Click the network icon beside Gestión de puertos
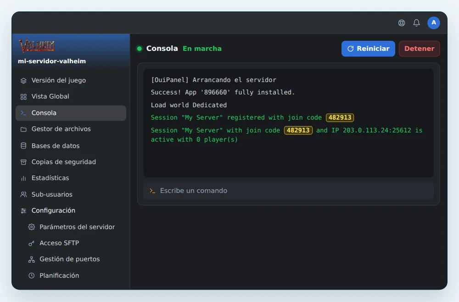 tap(31, 259)
